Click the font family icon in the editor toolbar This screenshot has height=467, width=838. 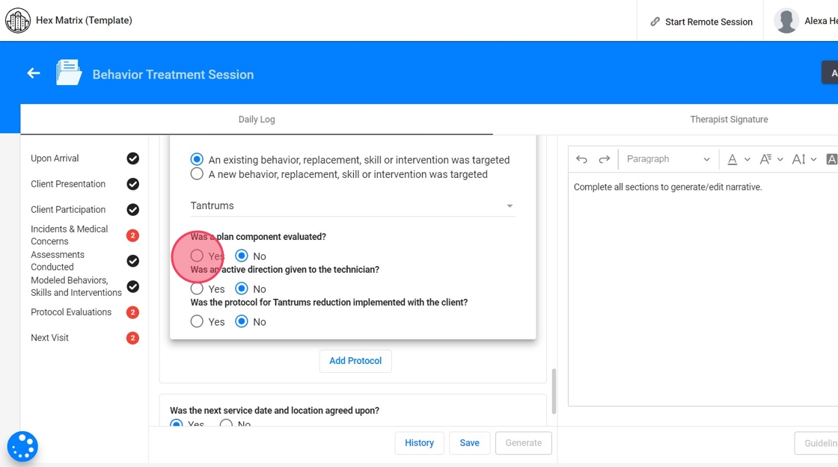765,159
